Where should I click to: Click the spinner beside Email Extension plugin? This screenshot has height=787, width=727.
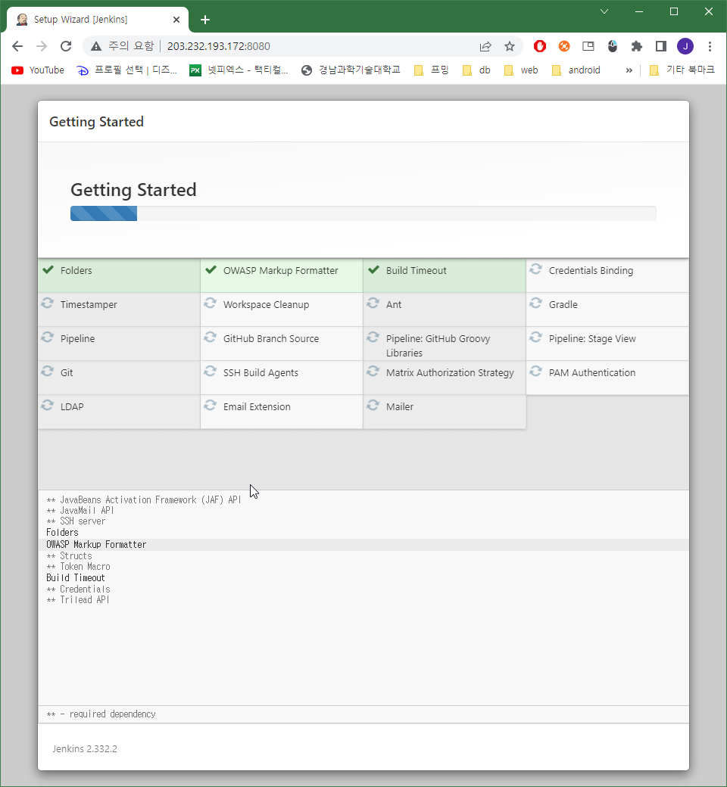(x=210, y=406)
